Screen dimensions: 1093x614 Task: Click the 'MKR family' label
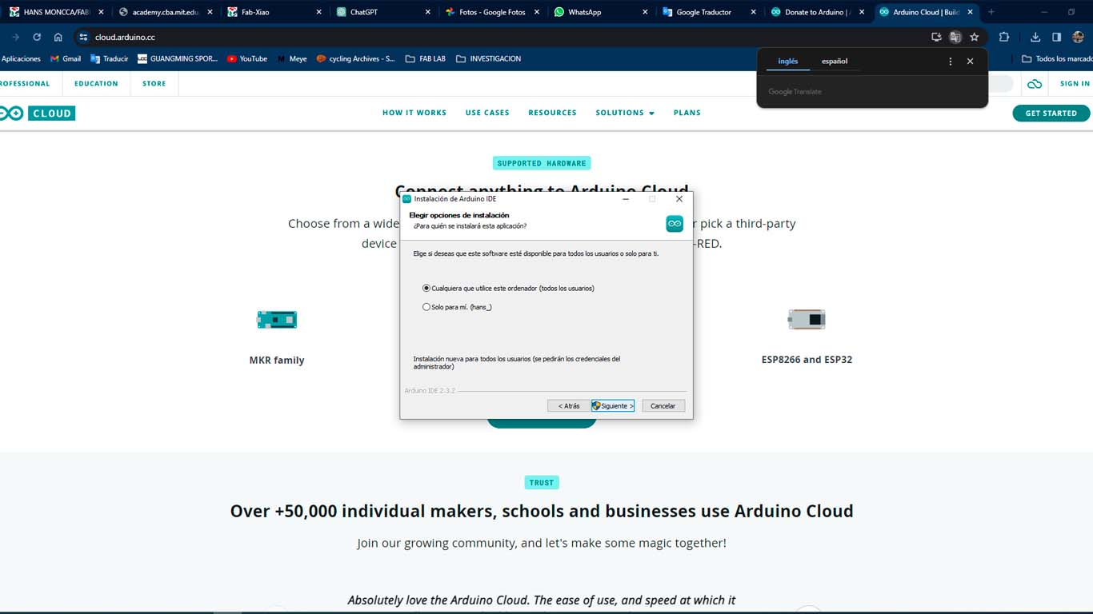click(x=277, y=361)
